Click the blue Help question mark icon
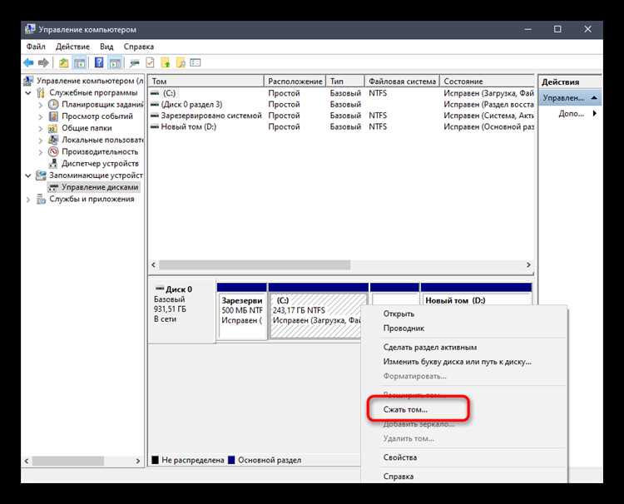The width and height of the screenshot is (624, 504). tap(99, 62)
